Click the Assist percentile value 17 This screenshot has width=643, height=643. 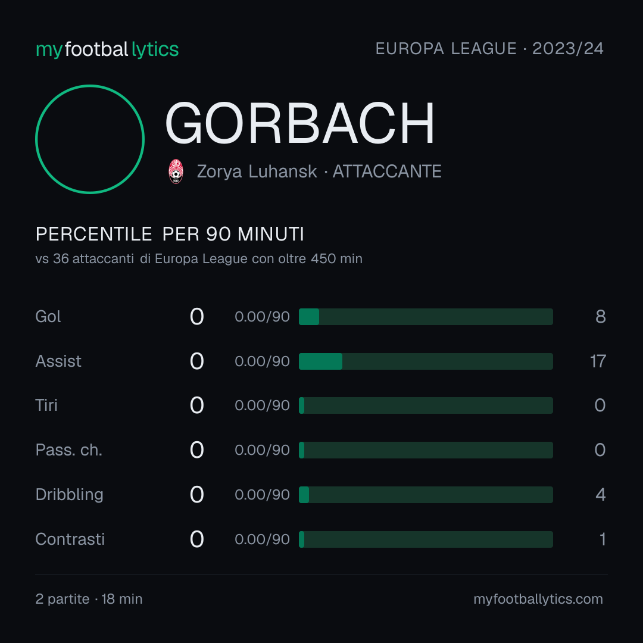click(x=598, y=361)
